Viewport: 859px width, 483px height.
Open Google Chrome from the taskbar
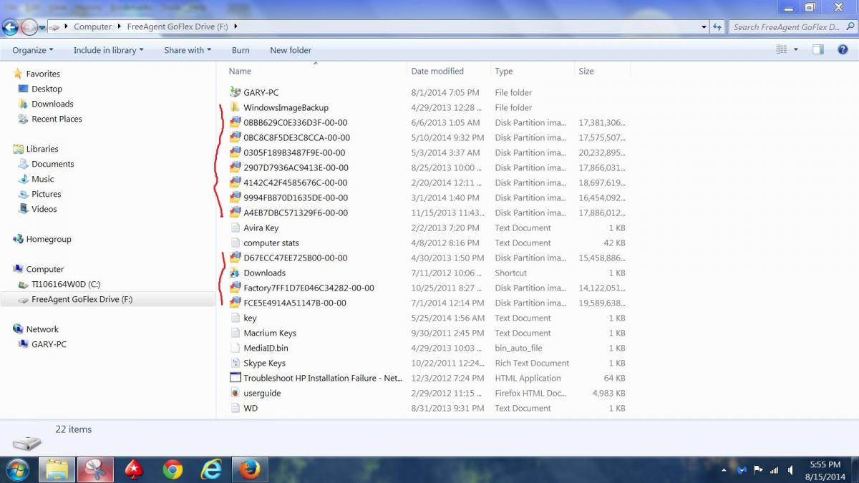pyautogui.click(x=173, y=469)
